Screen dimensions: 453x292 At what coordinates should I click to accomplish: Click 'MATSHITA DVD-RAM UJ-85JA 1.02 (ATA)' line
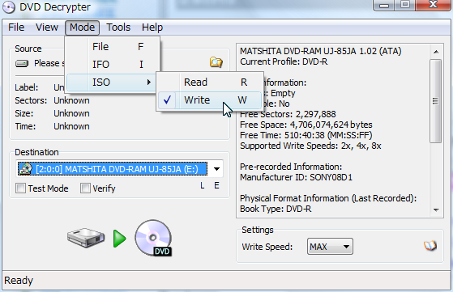[321, 51]
